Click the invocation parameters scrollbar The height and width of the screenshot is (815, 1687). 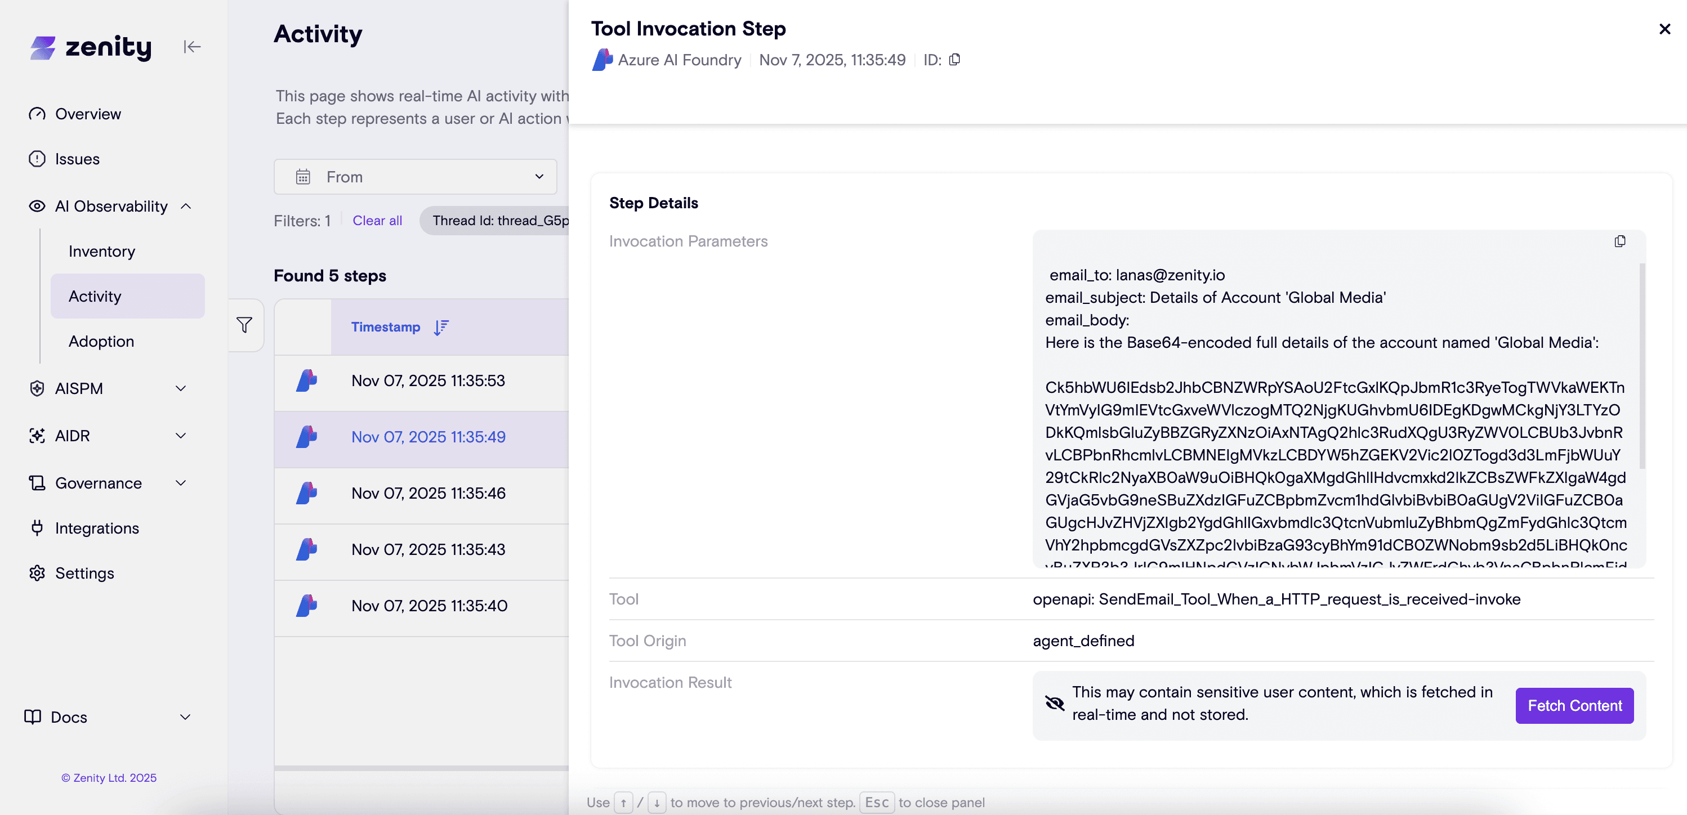(x=1641, y=366)
